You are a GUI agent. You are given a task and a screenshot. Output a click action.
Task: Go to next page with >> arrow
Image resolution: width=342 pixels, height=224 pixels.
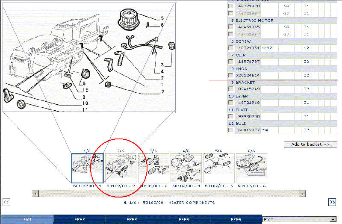[332, 202]
